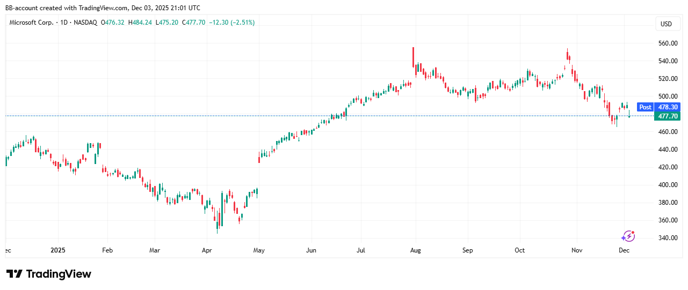
Task: Click the May marker on time axis
Action: [x=259, y=250]
